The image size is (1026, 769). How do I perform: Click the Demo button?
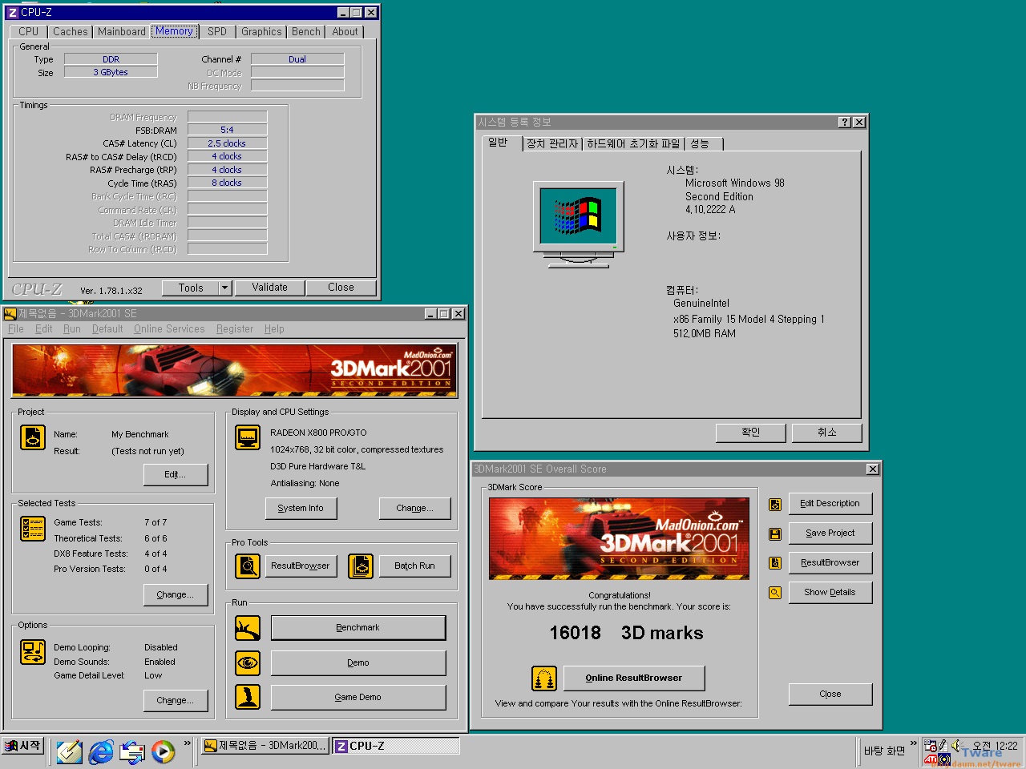(358, 663)
